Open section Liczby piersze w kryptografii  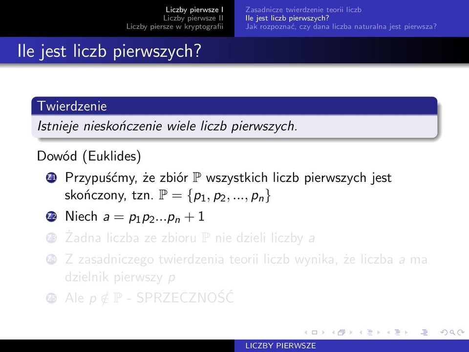[x=175, y=26]
